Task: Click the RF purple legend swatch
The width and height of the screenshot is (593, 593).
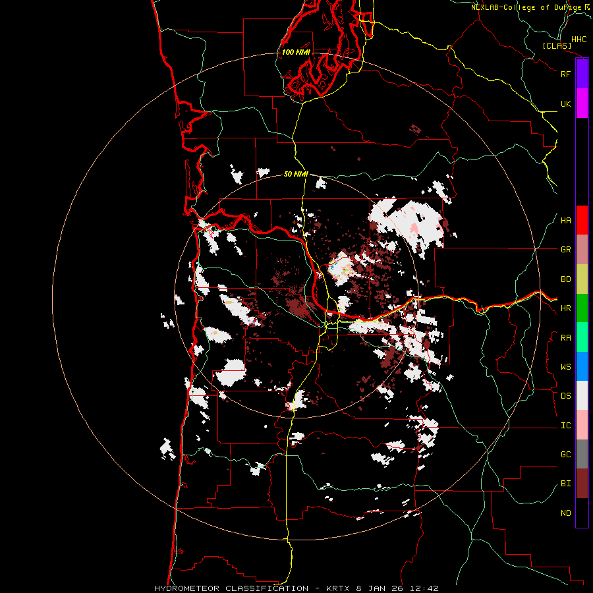Action: click(x=582, y=74)
